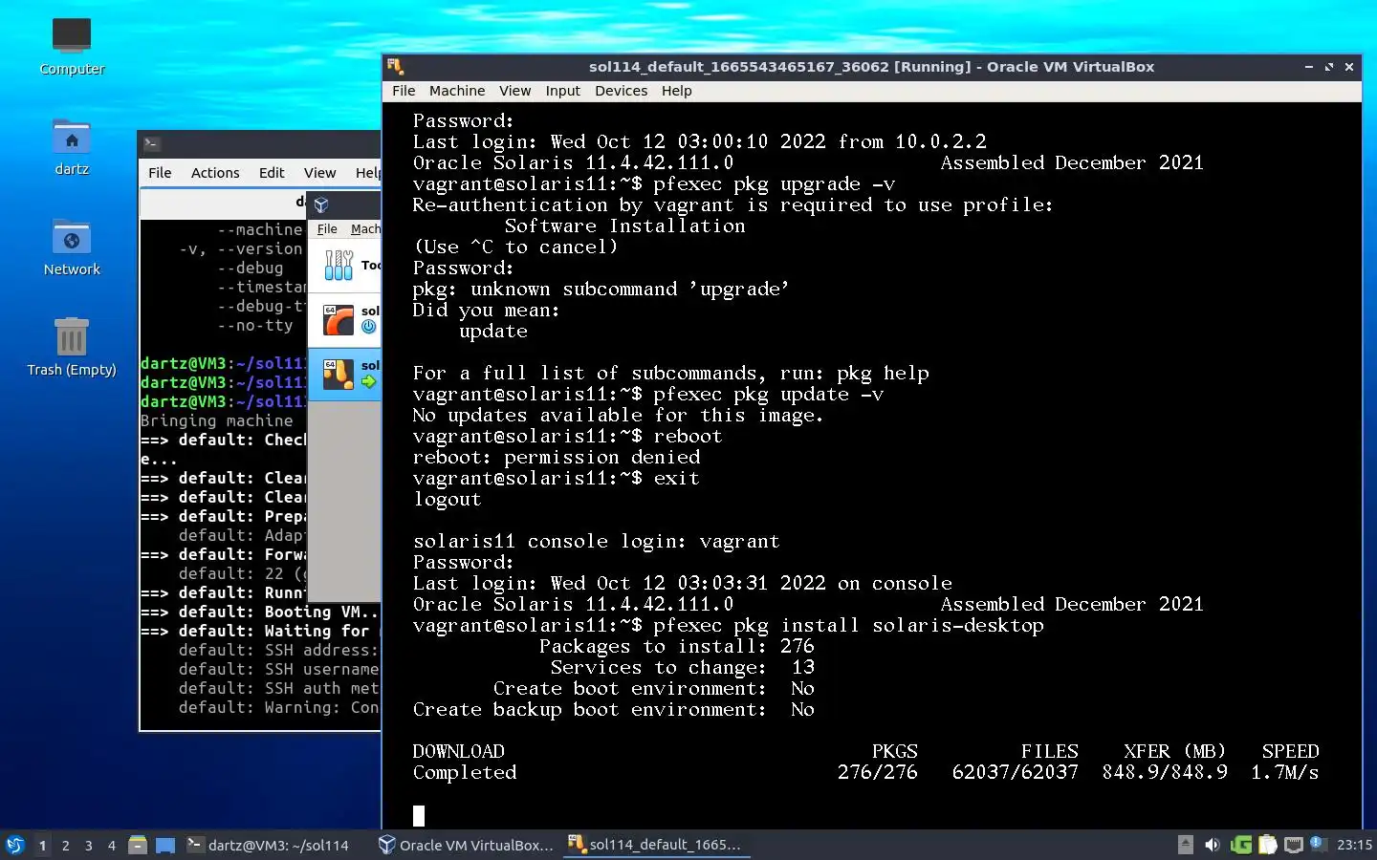
Task: Close the sol114 VirtualBox VM window
Action: coord(1349,67)
